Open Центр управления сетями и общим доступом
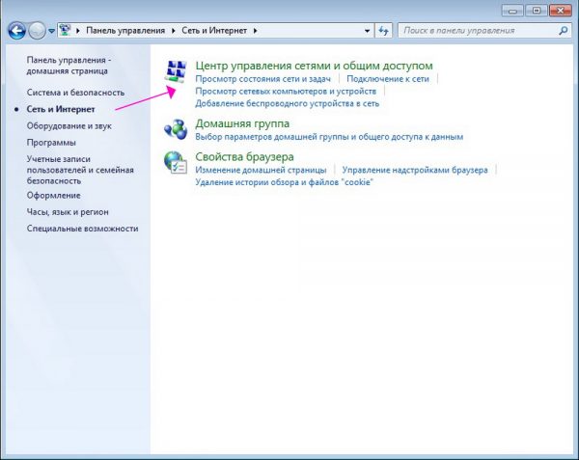The width and height of the screenshot is (579, 460). coord(314,66)
